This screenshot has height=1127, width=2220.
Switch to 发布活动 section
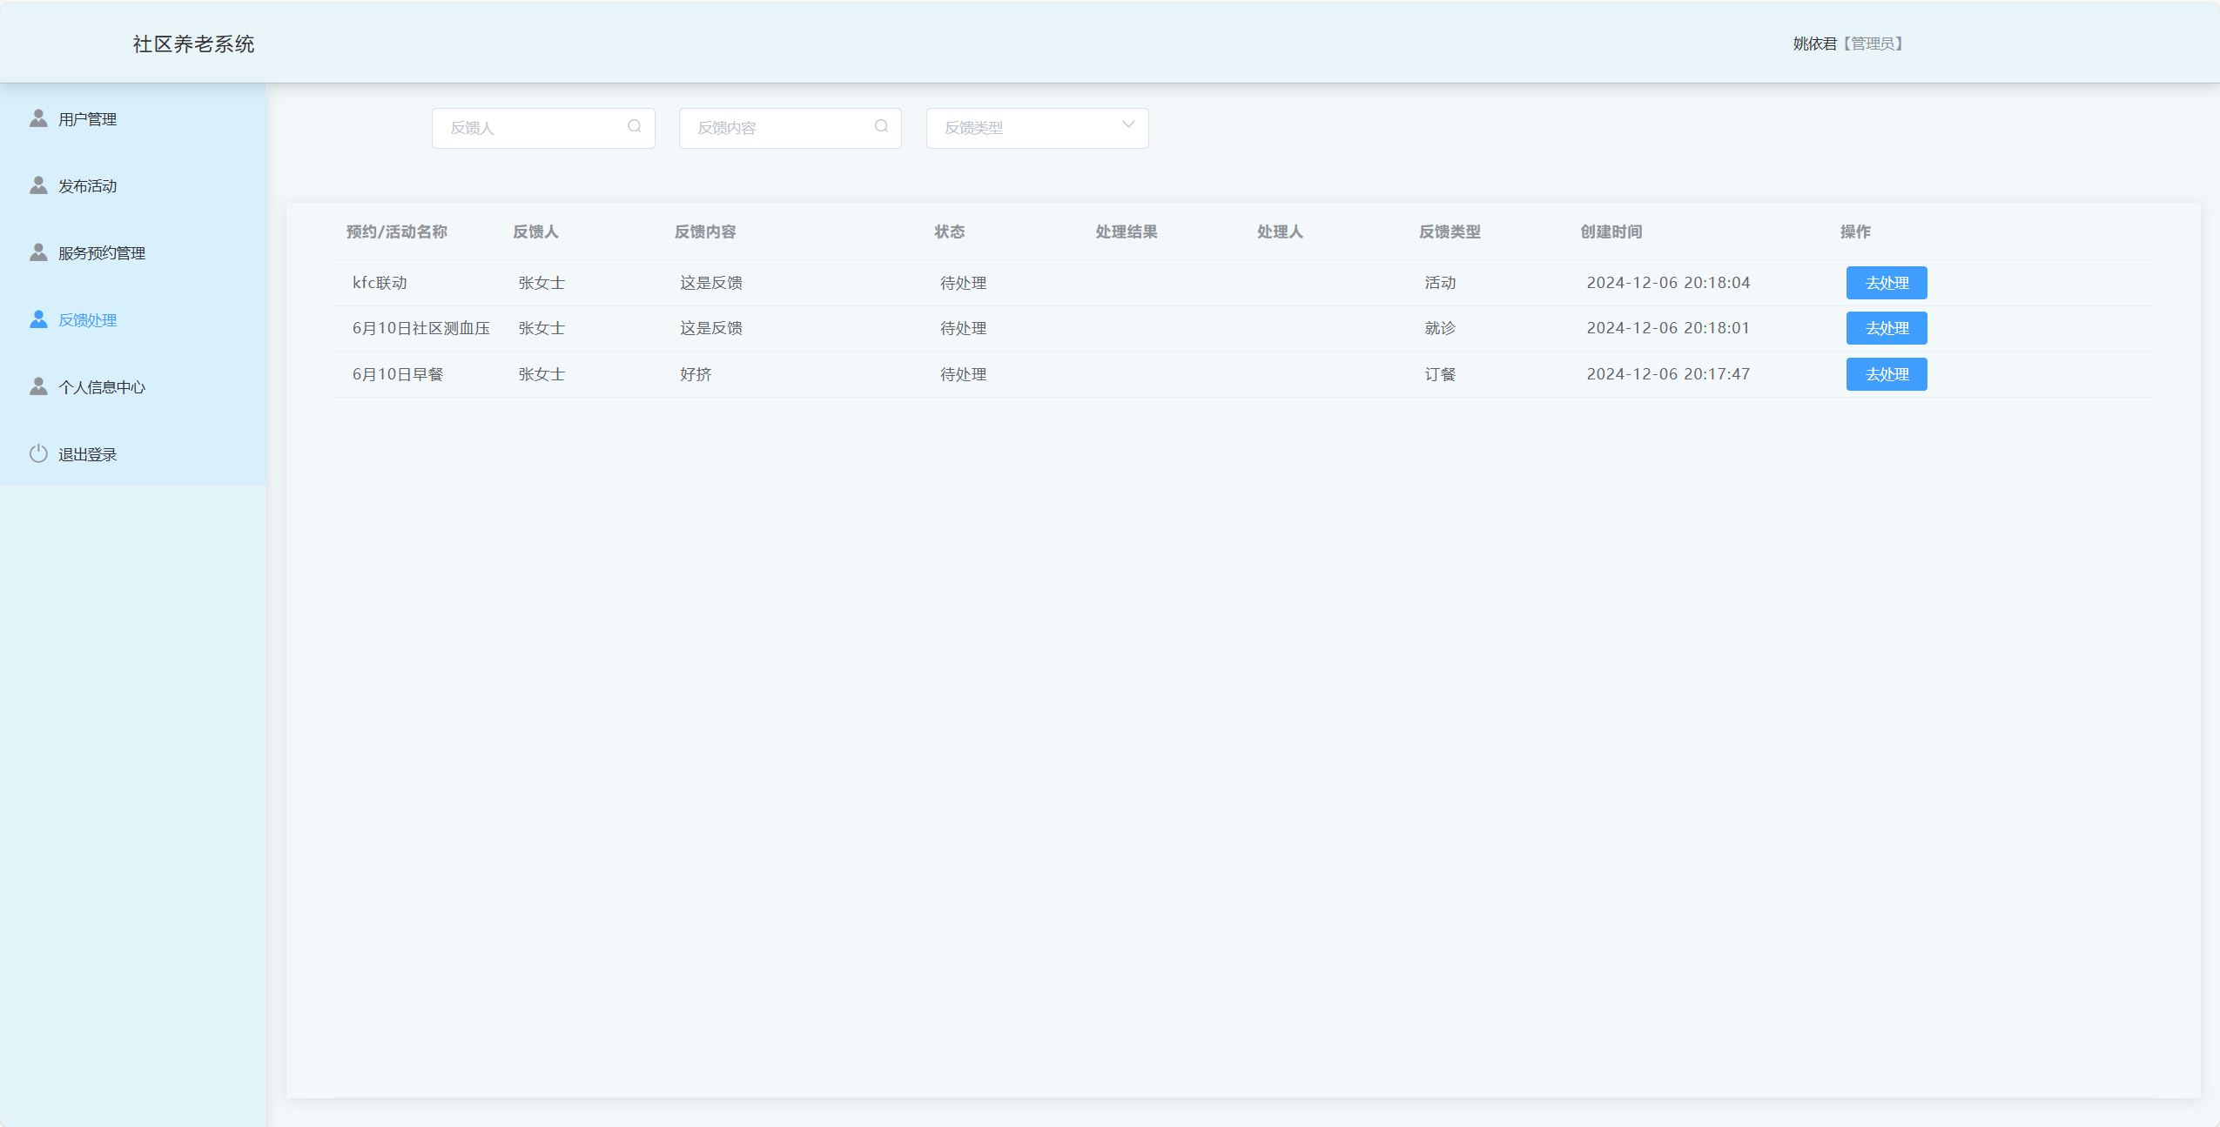[87, 185]
